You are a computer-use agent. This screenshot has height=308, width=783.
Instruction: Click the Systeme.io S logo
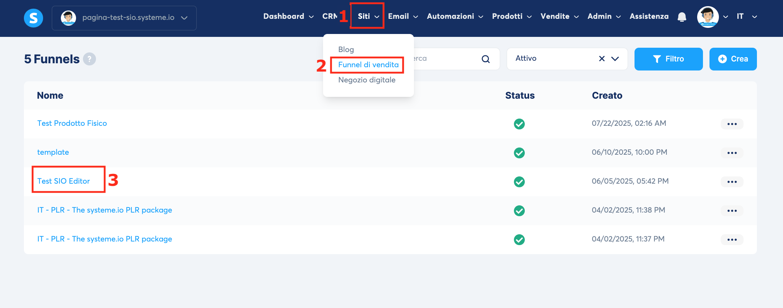point(33,18)
